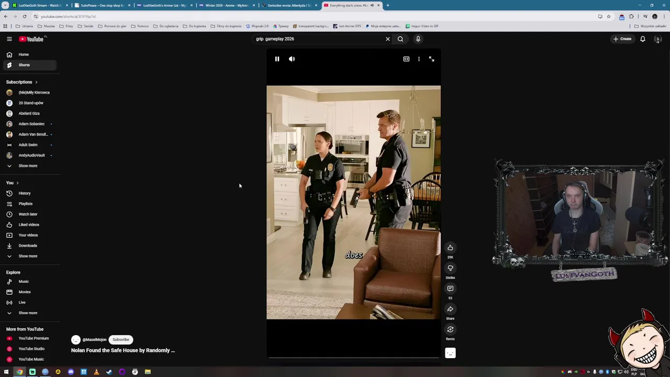Viewport: 670px width, 377px height.
Task: Open the Short's comments panel
Action: tap(450, 289)
